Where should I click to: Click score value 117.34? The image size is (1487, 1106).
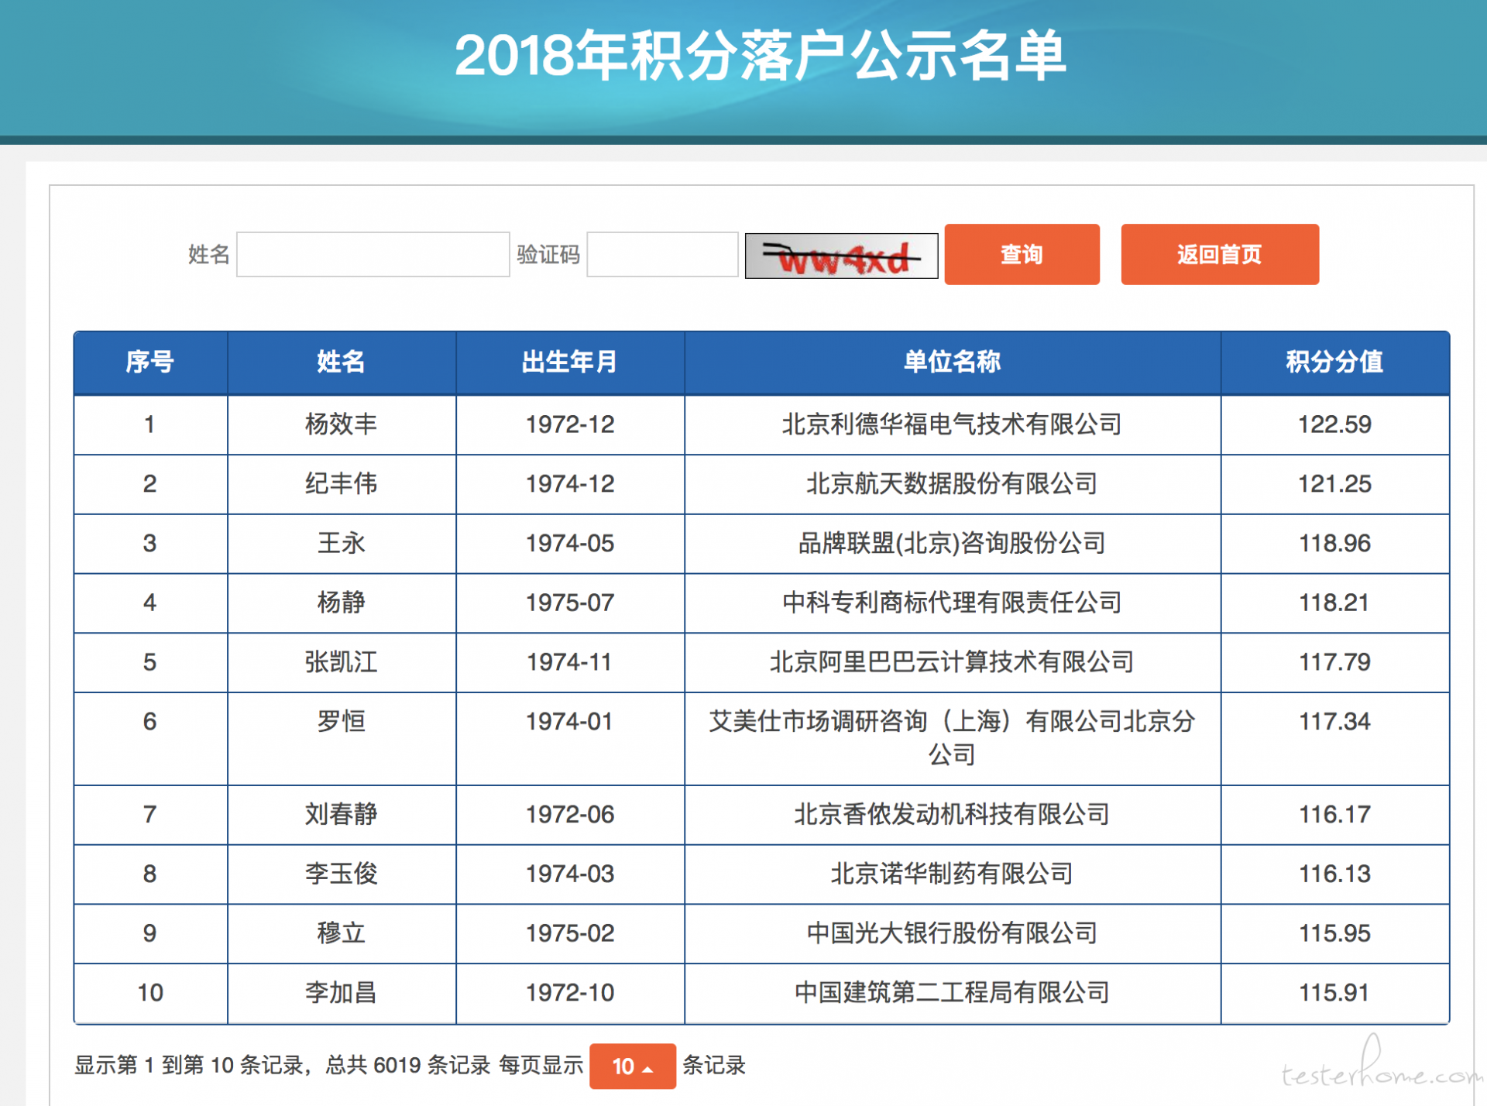pos(1334,721)
